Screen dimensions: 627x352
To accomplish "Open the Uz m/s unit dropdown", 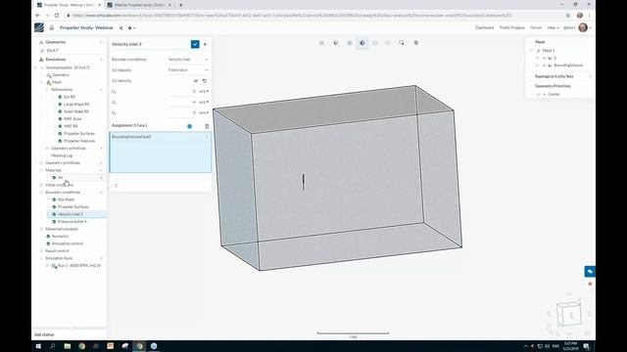I will (x=204, y=113).
